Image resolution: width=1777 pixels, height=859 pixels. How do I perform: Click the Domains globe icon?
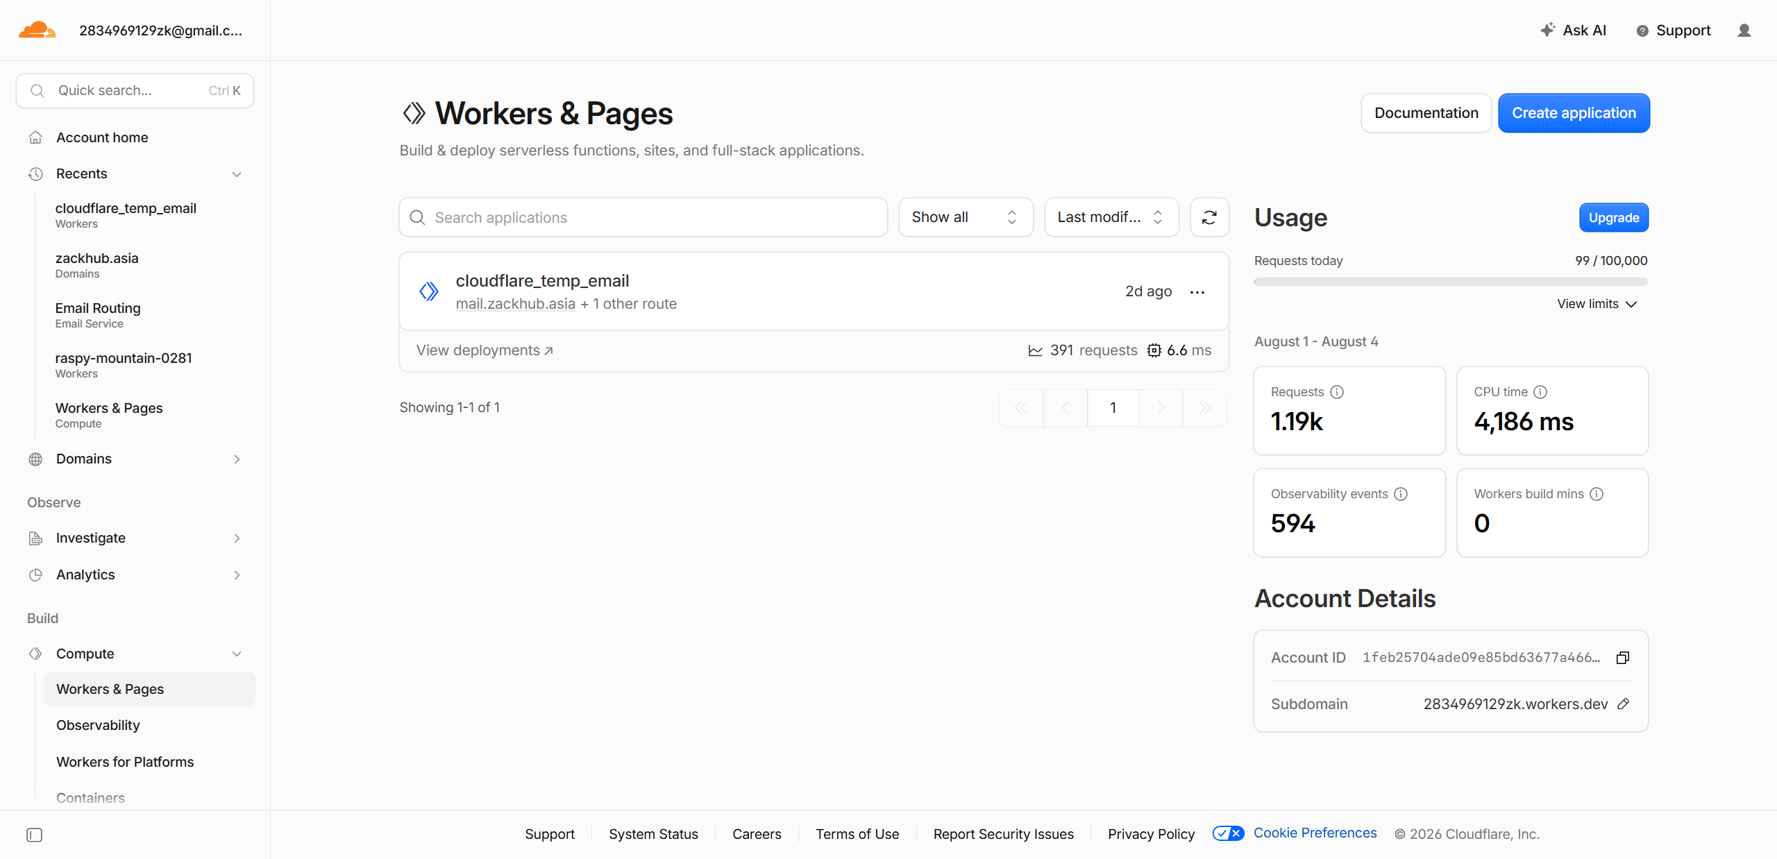35,459
